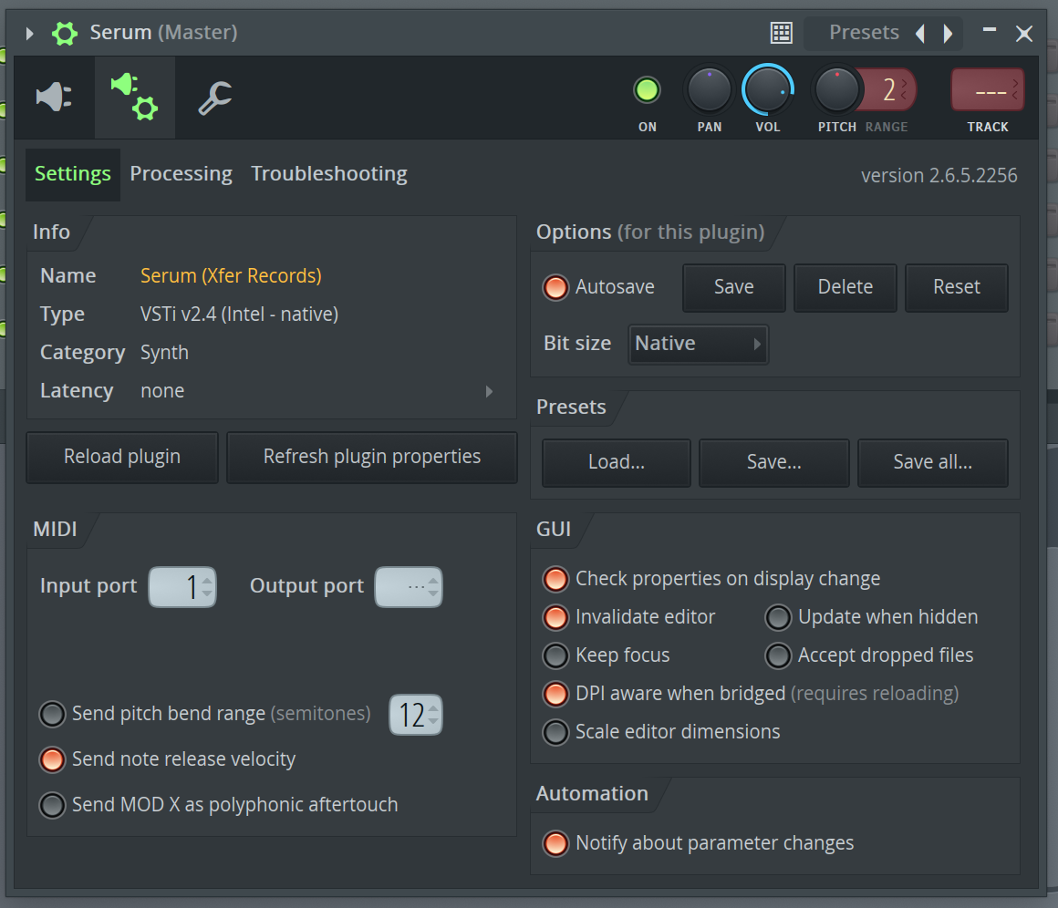Image resolution: width=1058 pixels, height=908 pixels.
Task: Click the Serum (Xfer Records) plugin name
Action: click(231, 276)
